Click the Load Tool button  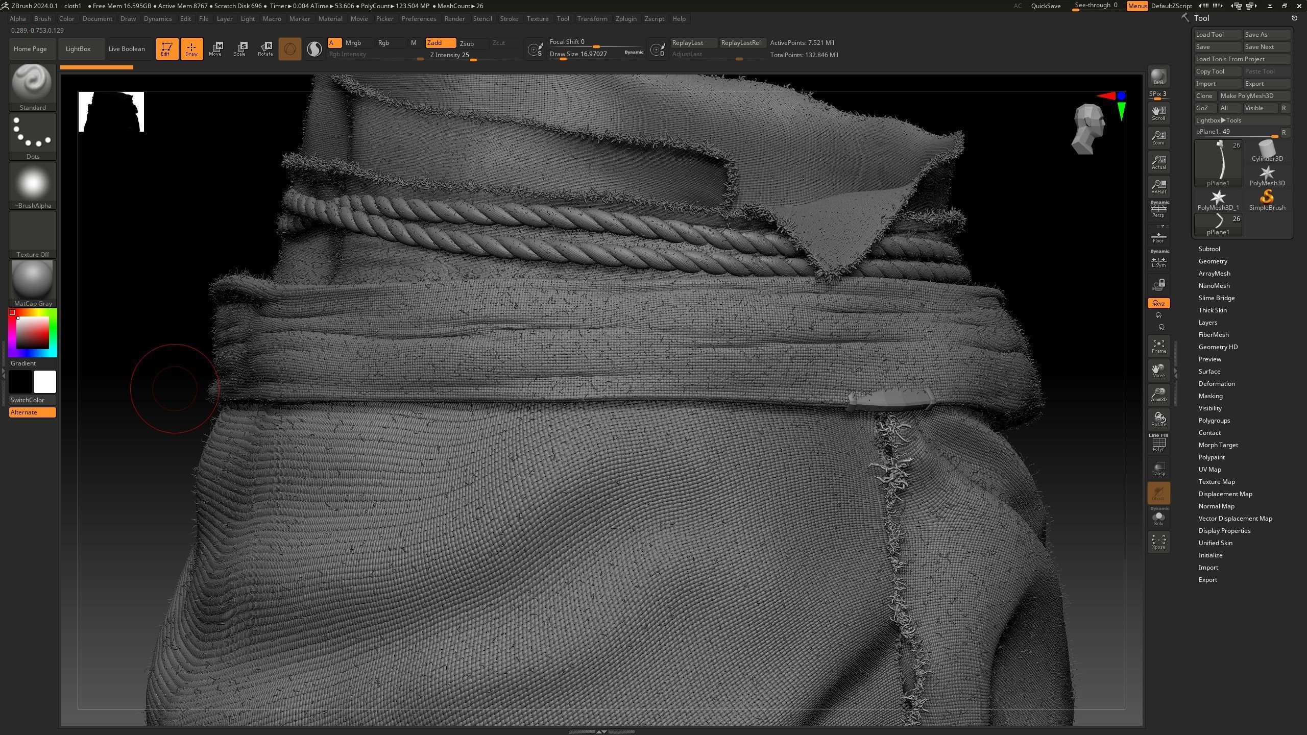pyautogui.click(x=1217, y=35)
